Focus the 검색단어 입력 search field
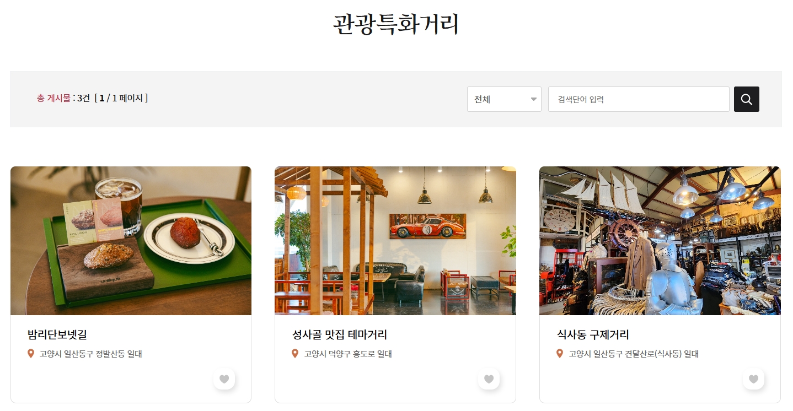This screenshot has height=411, width=793. coord(639,99)
